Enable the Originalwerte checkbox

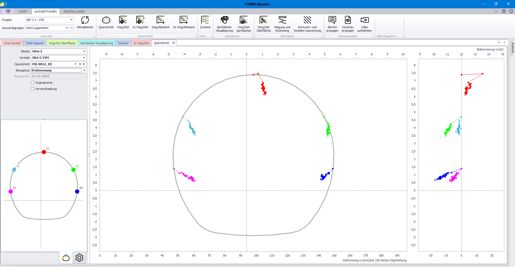pyautogui.click(x=33, y=83)
